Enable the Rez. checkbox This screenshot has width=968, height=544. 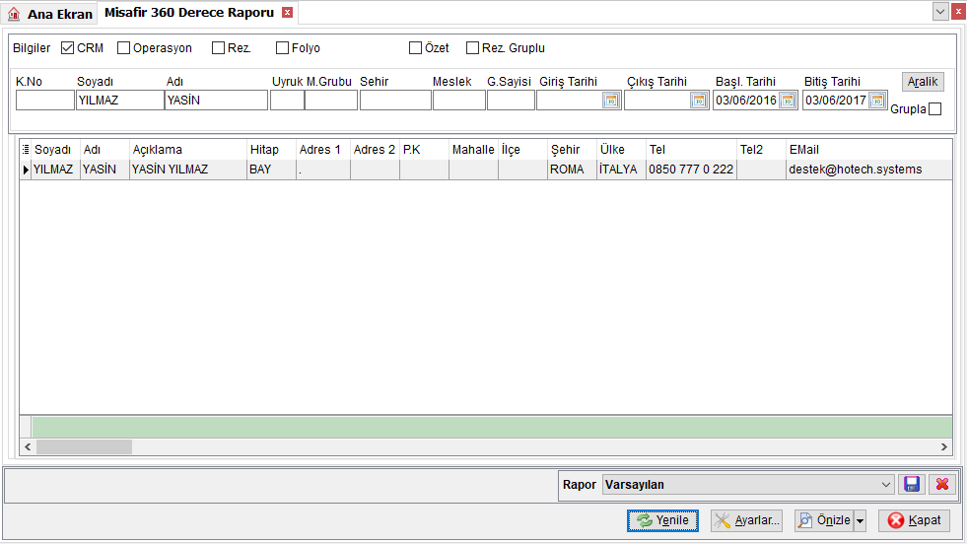(218, 47)
